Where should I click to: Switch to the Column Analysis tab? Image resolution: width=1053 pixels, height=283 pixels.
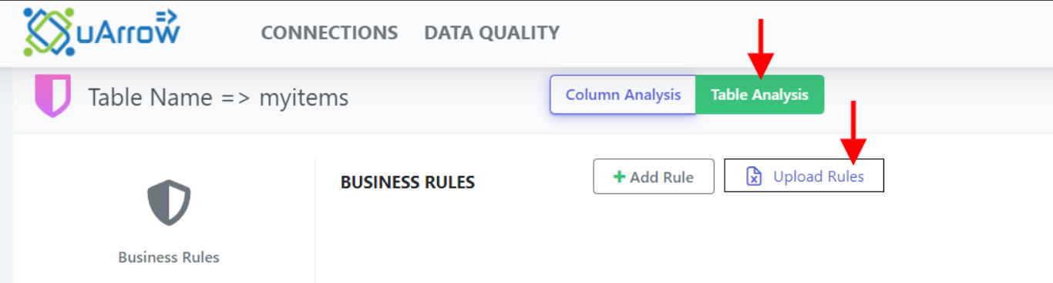[623, 95]
